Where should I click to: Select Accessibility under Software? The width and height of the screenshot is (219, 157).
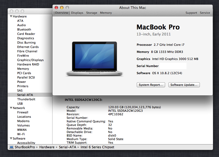(26, 143)
